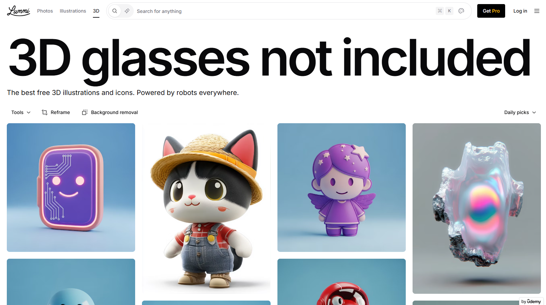
Task: Open the color palette filter icon
Action: click(461, 11)
